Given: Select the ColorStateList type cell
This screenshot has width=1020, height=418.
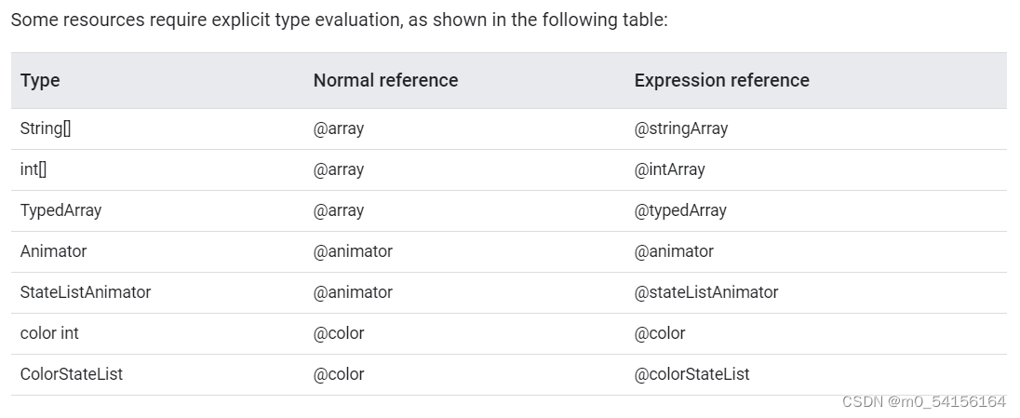Looking at the screenshot, I should (x=72, y=374).
